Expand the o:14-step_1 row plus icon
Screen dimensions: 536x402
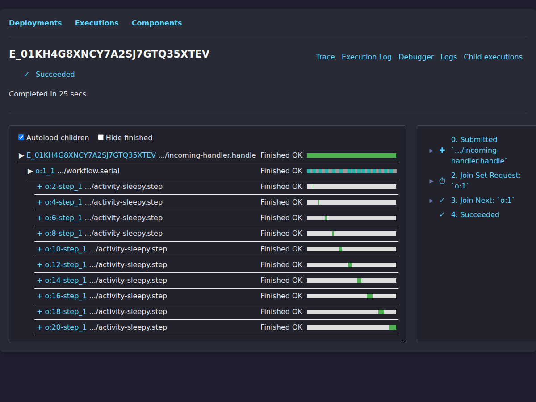(39, 281)
